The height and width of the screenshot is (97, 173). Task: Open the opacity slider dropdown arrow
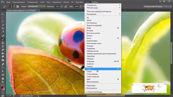point(62,6)
